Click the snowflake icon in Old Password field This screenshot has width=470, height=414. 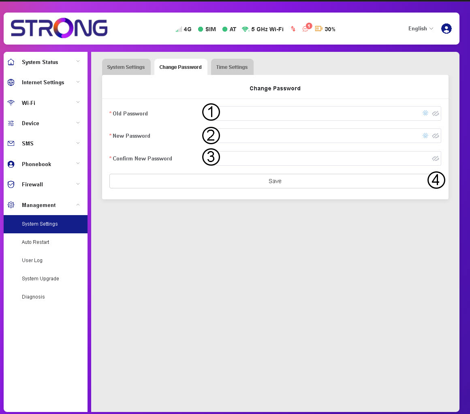click(425, 113)
